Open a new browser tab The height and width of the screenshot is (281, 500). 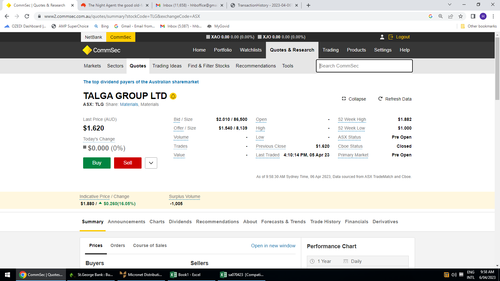click(x=308, y=5)
